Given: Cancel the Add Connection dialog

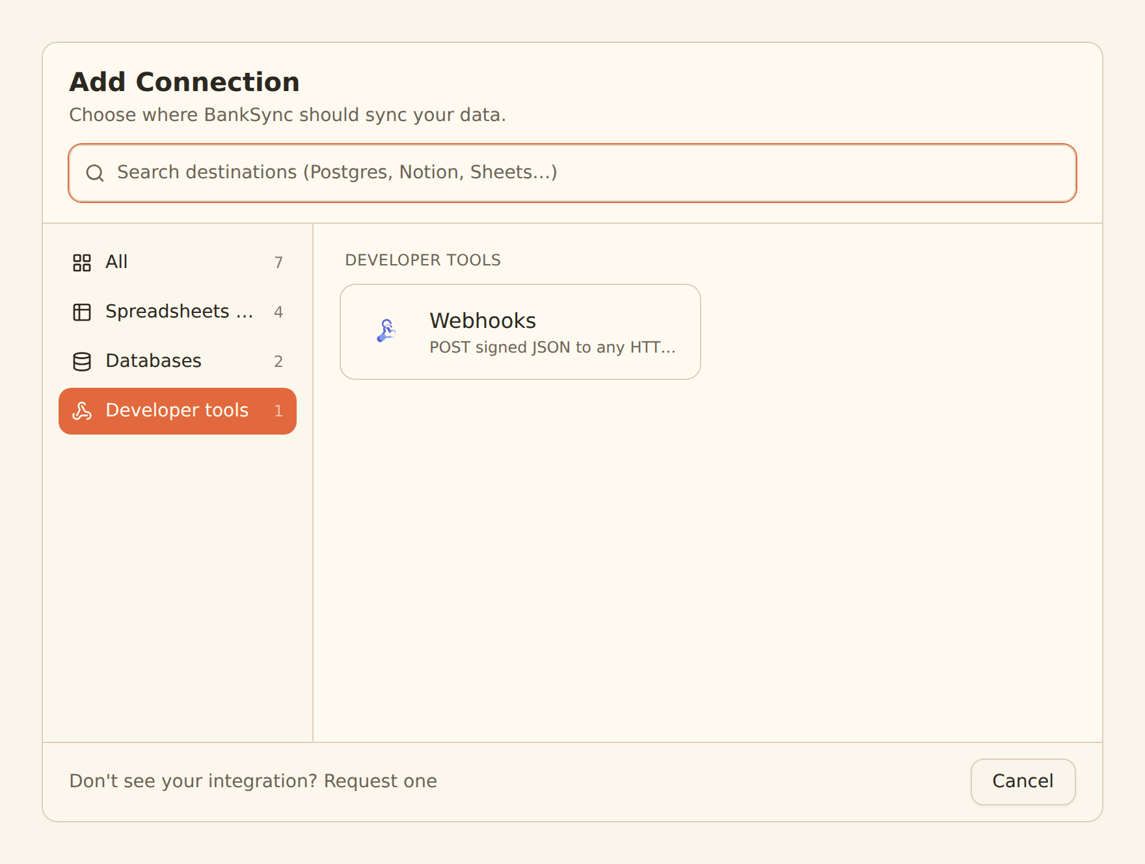Looking at the screenshot, I should (1023, 781).
